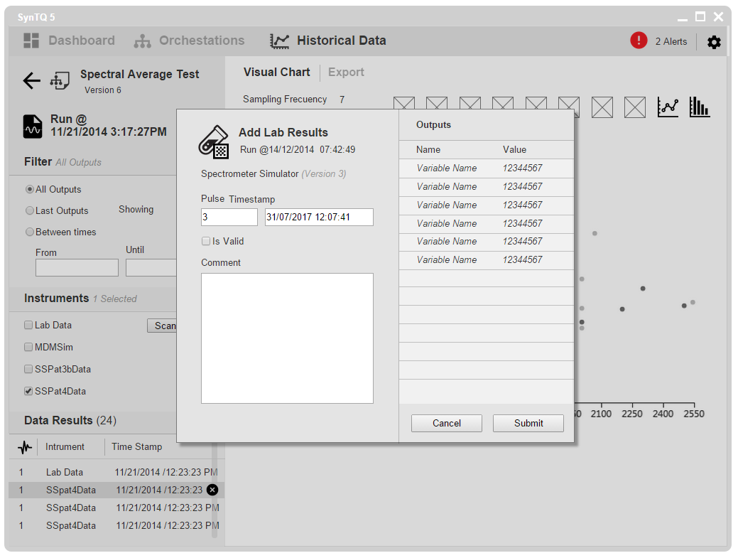
Task: Select the Lab Data row in Data Results
Action: point(116,472)
